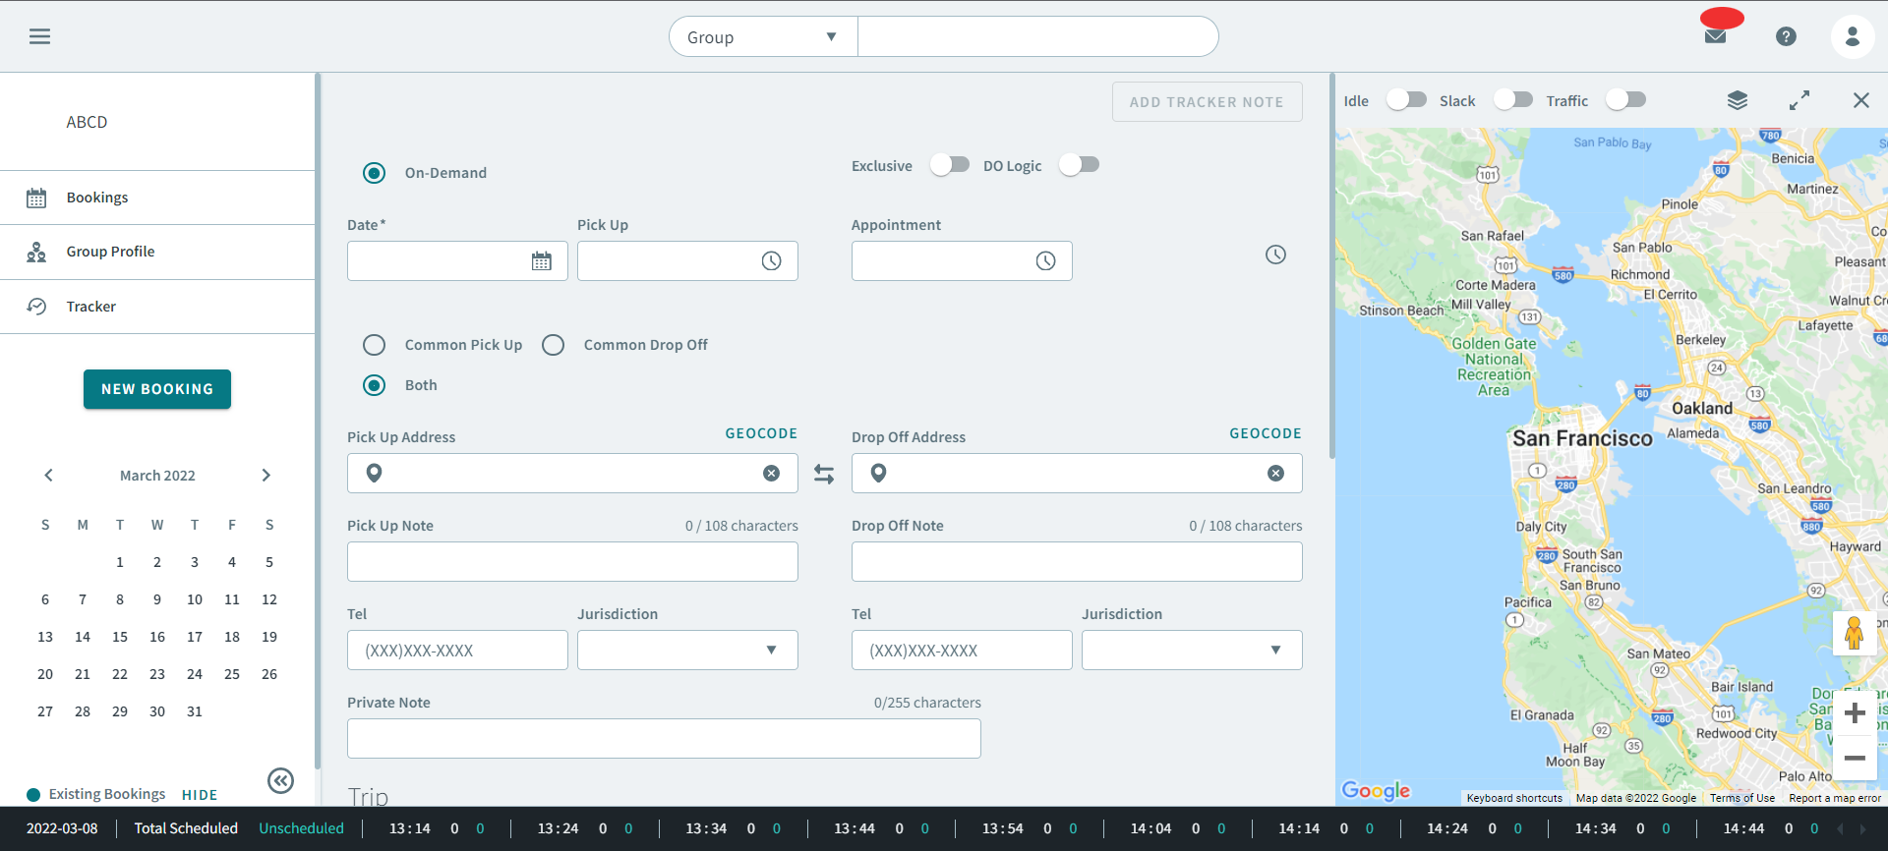Go to next month in calendar

(x=265, y=476)
